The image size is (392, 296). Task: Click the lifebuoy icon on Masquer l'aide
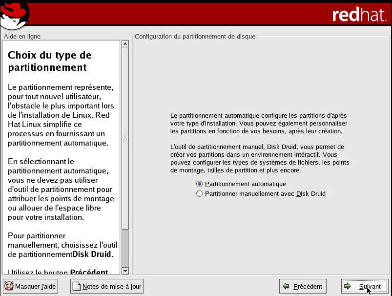(9, 286)
